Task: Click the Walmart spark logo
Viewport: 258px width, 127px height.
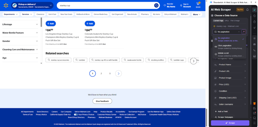Action: (x=6, y=6)
